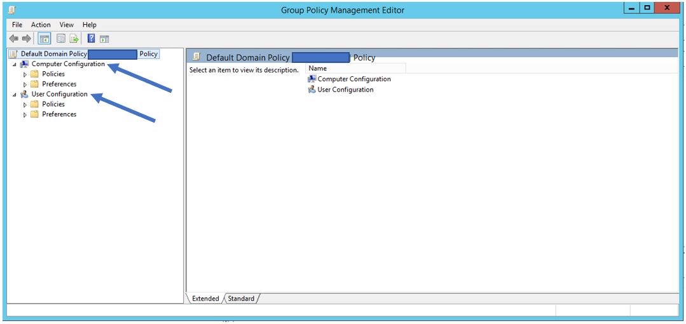Open the File menu
686x324 pixels.
[x=17, y=25]
